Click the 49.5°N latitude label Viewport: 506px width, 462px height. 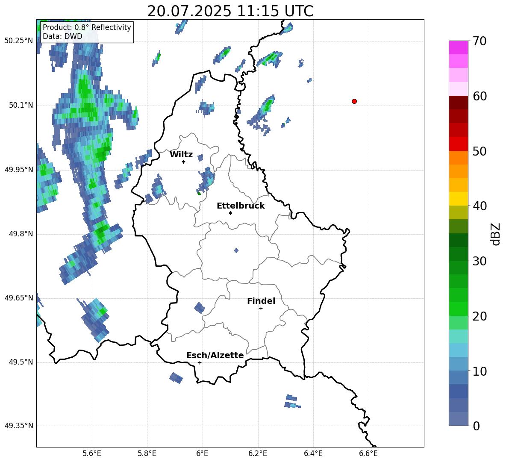[21, 362]
